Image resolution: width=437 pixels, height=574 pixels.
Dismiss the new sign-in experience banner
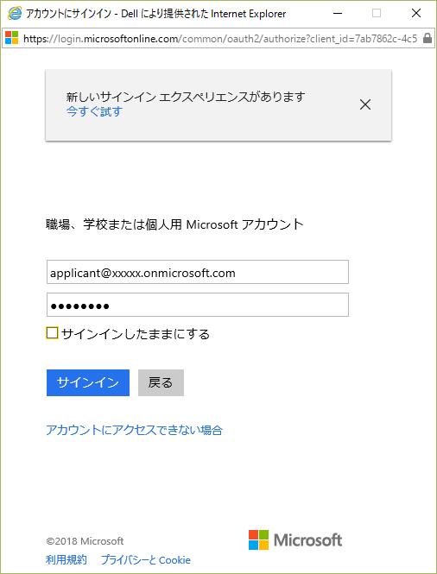point(364,105)
